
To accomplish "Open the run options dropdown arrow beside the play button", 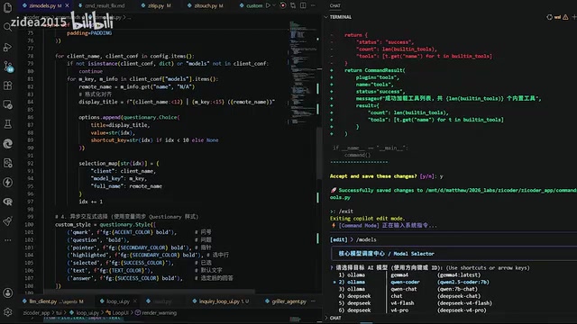I will click(x=274, y=5).
